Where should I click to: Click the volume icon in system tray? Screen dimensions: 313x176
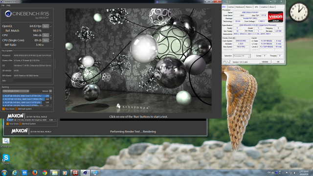294,173
